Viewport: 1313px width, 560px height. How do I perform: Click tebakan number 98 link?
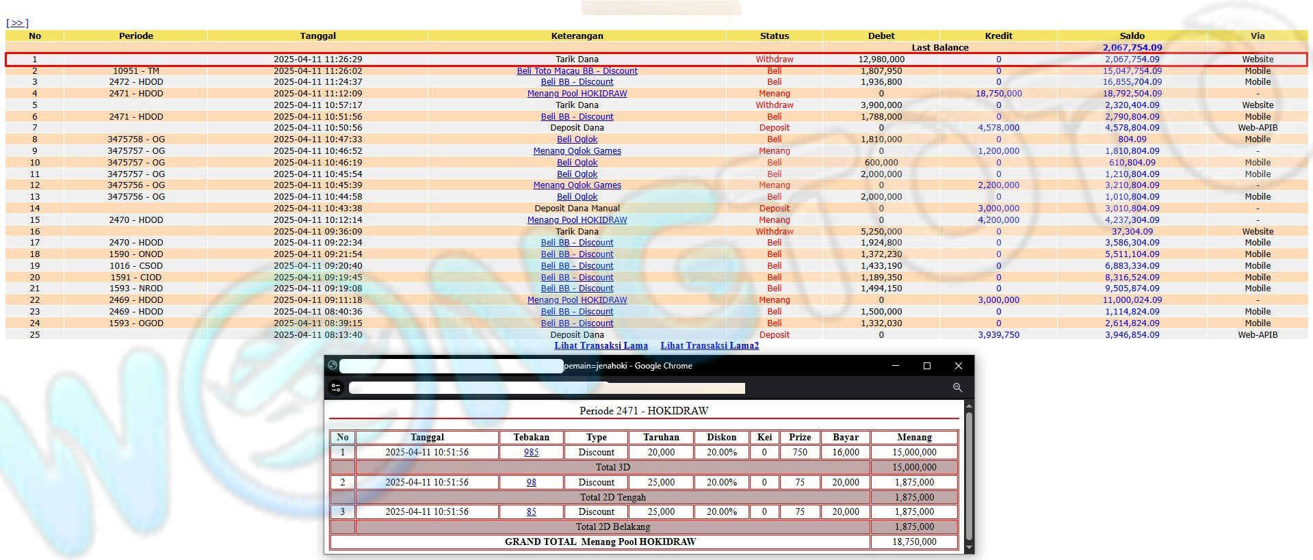pyautogui.click(x=531, y=483)
